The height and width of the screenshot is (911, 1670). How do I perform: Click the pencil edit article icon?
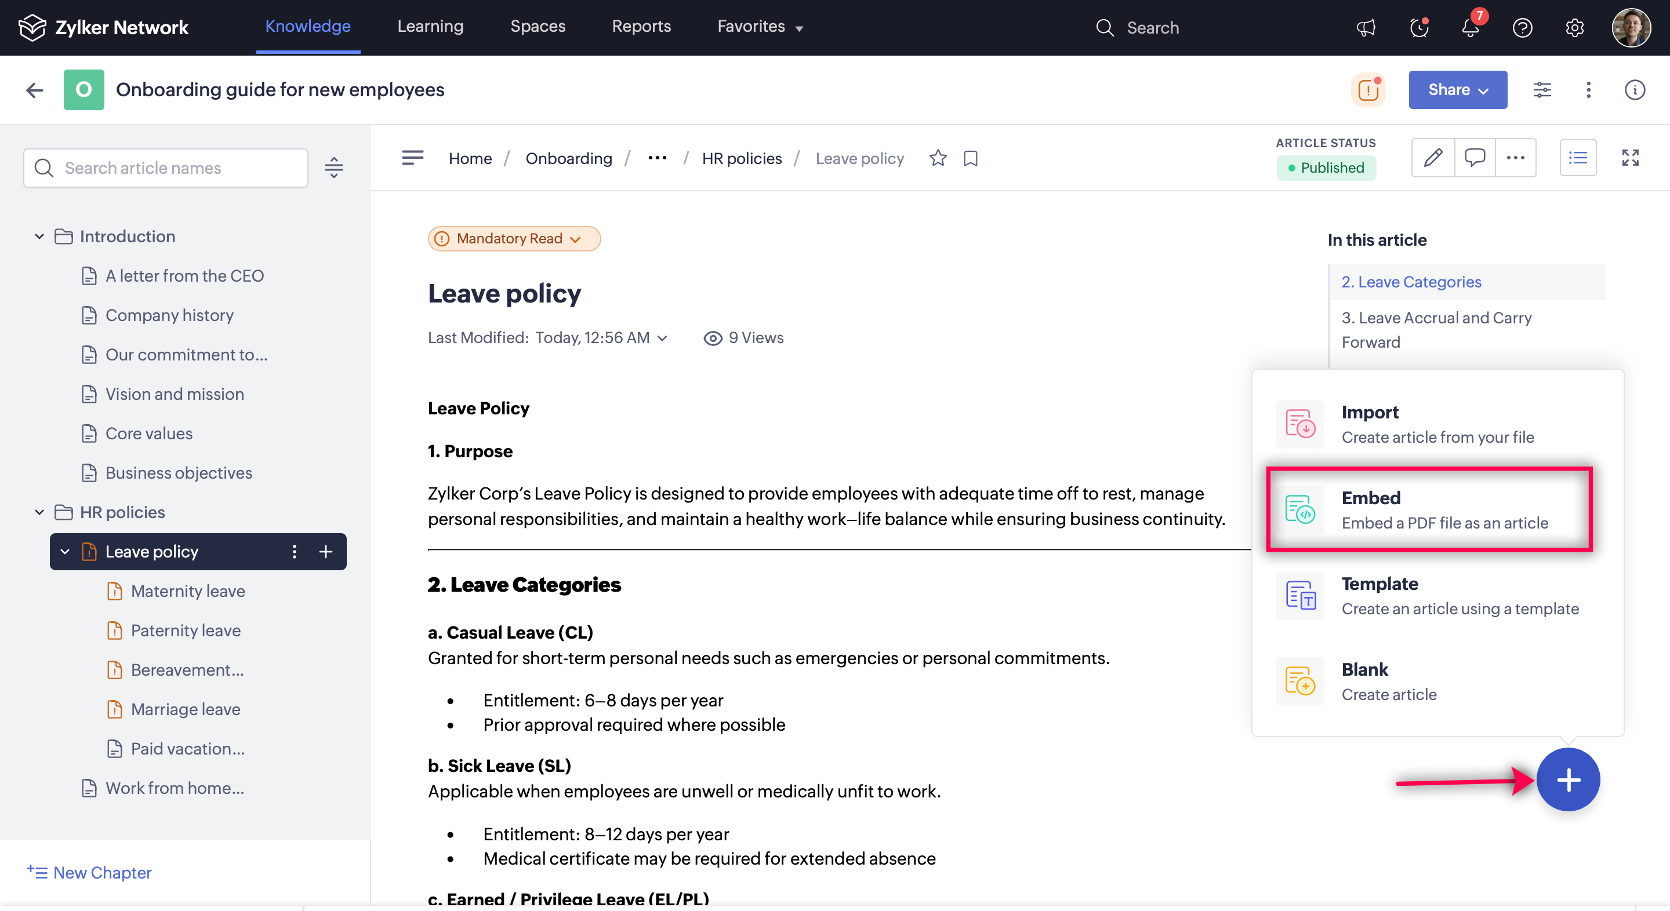(x=1433, y=158)
